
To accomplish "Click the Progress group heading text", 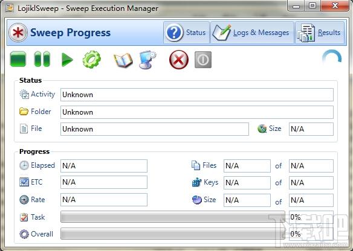I will pos(34,151).
